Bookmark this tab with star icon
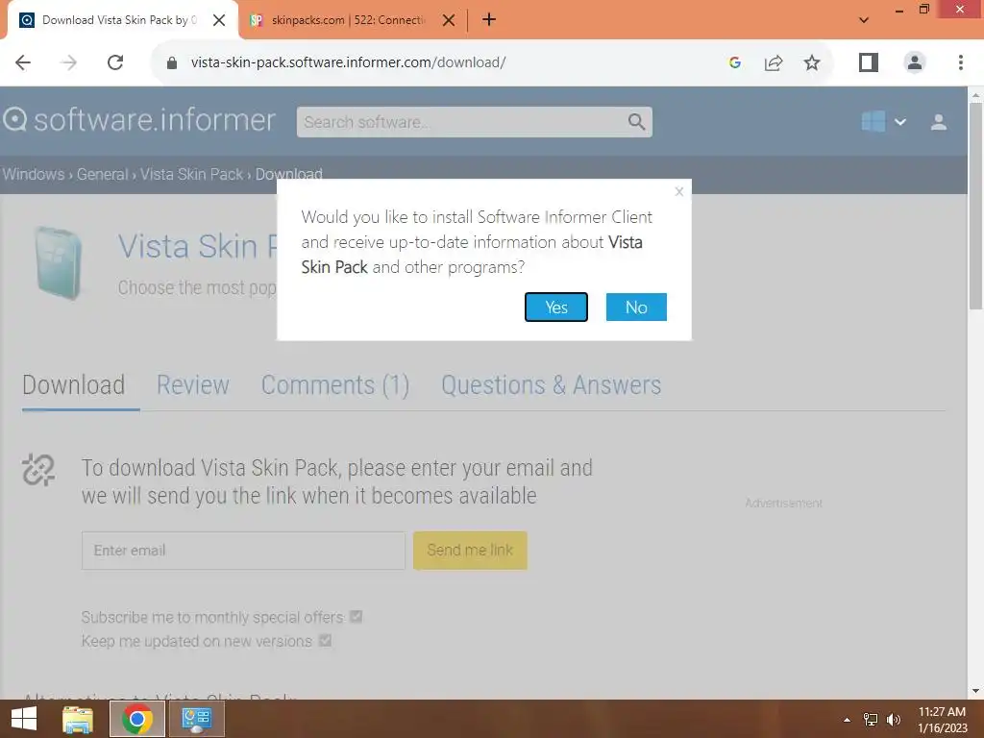Viewport: 984px width, 738px height. pos(811,62)
